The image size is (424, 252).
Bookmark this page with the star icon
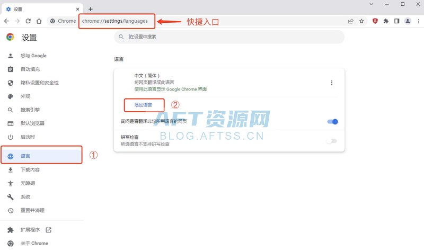click(x=361, y=21)
